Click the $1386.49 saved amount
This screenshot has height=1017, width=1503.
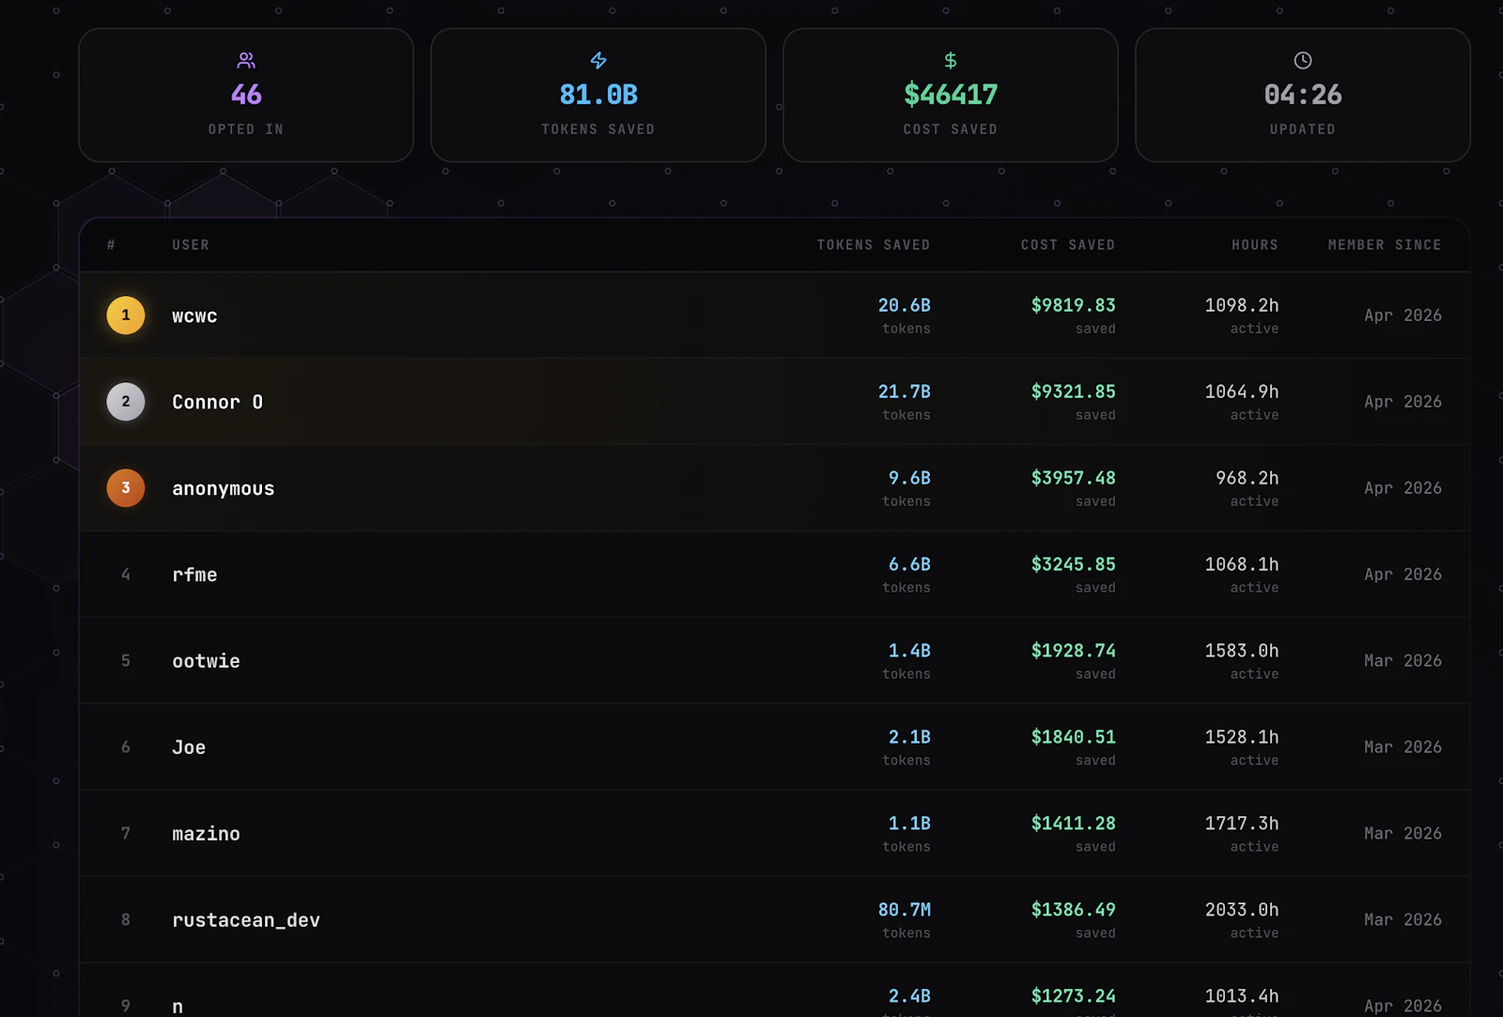[x=1074, y=910]
